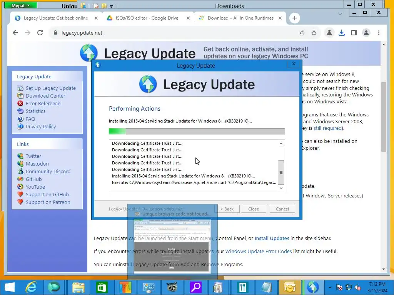Click Back in Legacy Update installer
This screenshot has height=295, width=394.
[x=227, y=209]
